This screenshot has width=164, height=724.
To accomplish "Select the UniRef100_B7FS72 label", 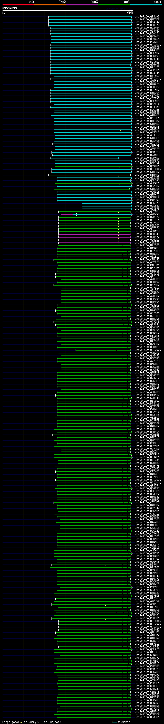I will tap(147, 161).
